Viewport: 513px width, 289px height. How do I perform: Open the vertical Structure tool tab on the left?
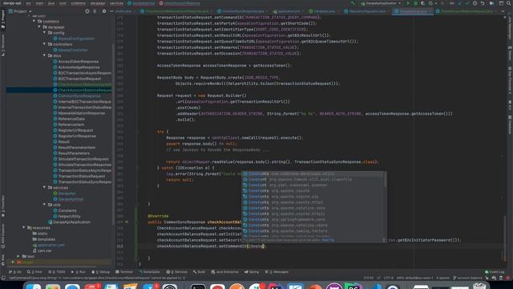point(3,45)
